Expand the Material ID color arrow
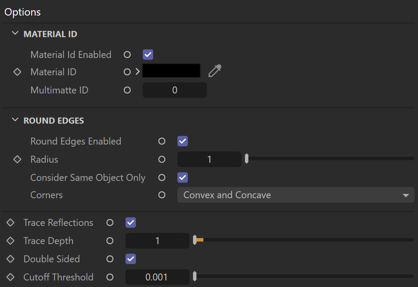This screenshot has height=287, width=418. 138,71
